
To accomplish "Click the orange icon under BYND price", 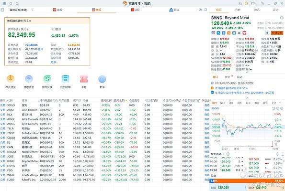I will (229, 33).
